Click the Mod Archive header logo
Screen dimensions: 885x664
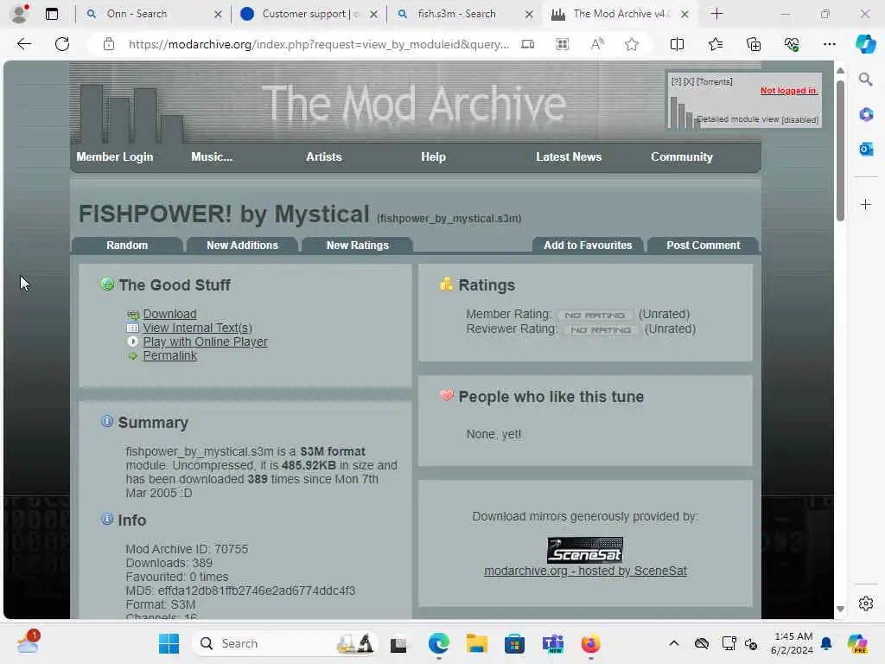pyautogui.click(x=413, y=104)
